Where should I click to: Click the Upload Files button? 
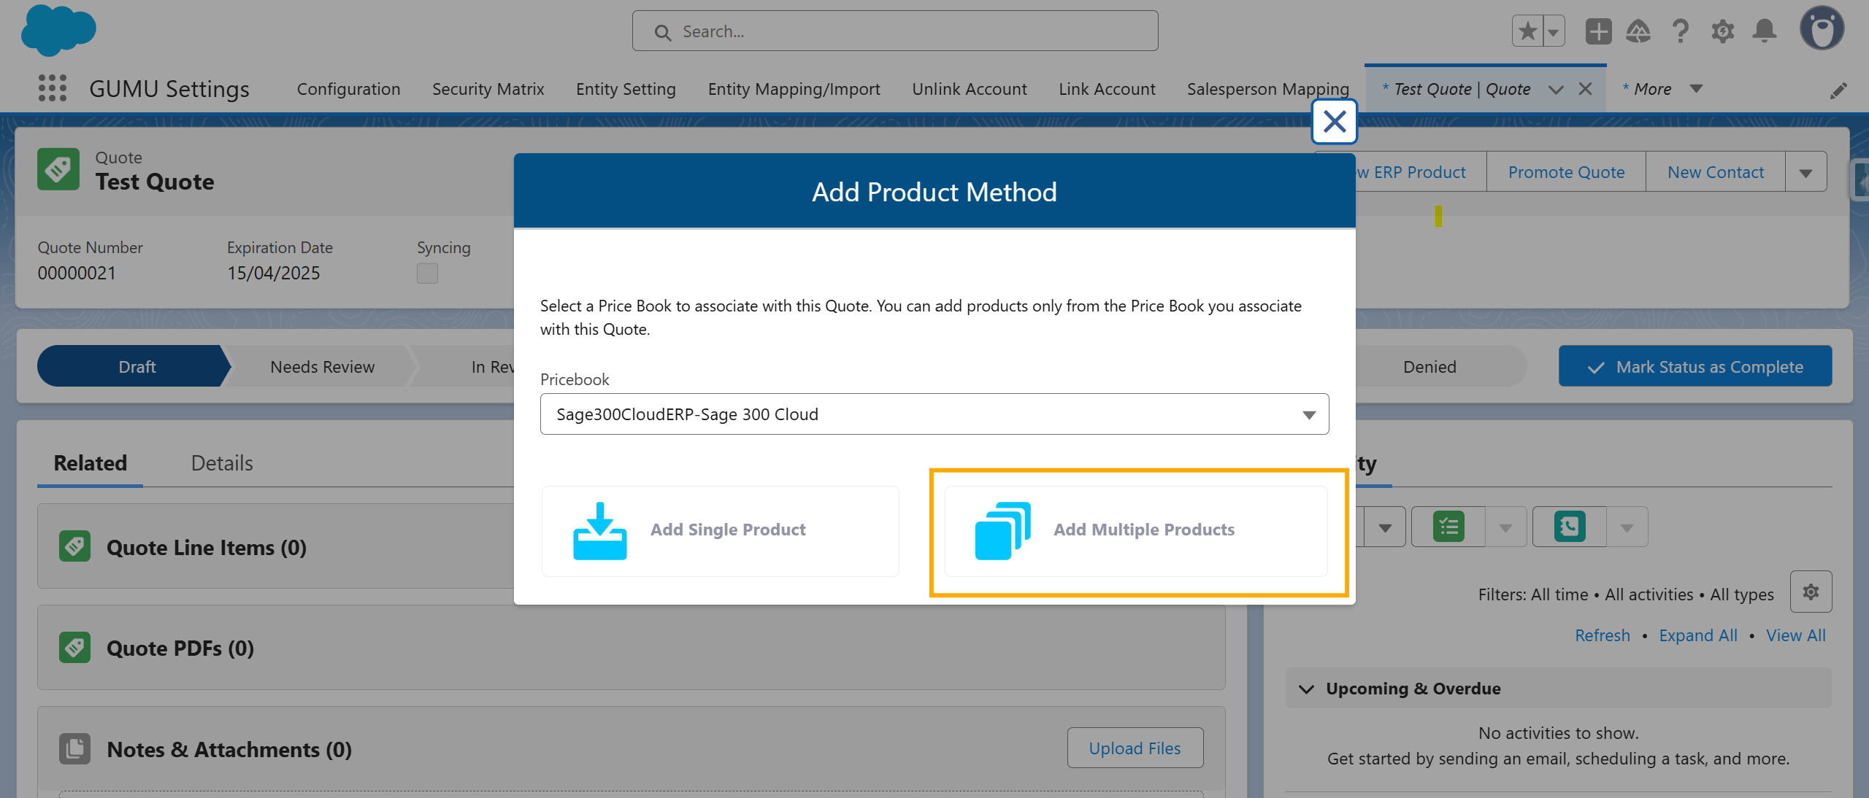[x=1135, y=748]
